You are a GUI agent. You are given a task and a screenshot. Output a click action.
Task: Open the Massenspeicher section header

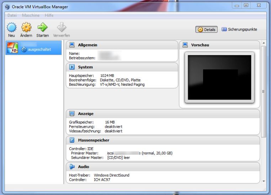(163, 140)
